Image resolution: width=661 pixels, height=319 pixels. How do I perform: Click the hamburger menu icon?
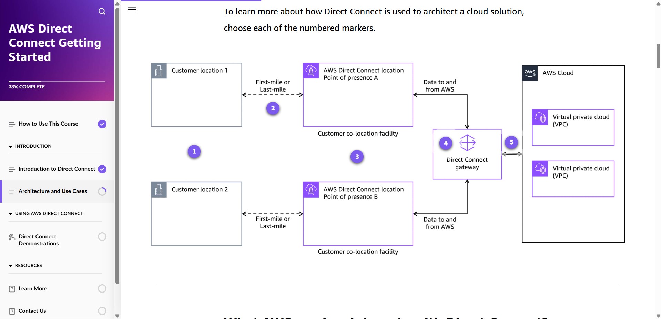coord(132,9)
